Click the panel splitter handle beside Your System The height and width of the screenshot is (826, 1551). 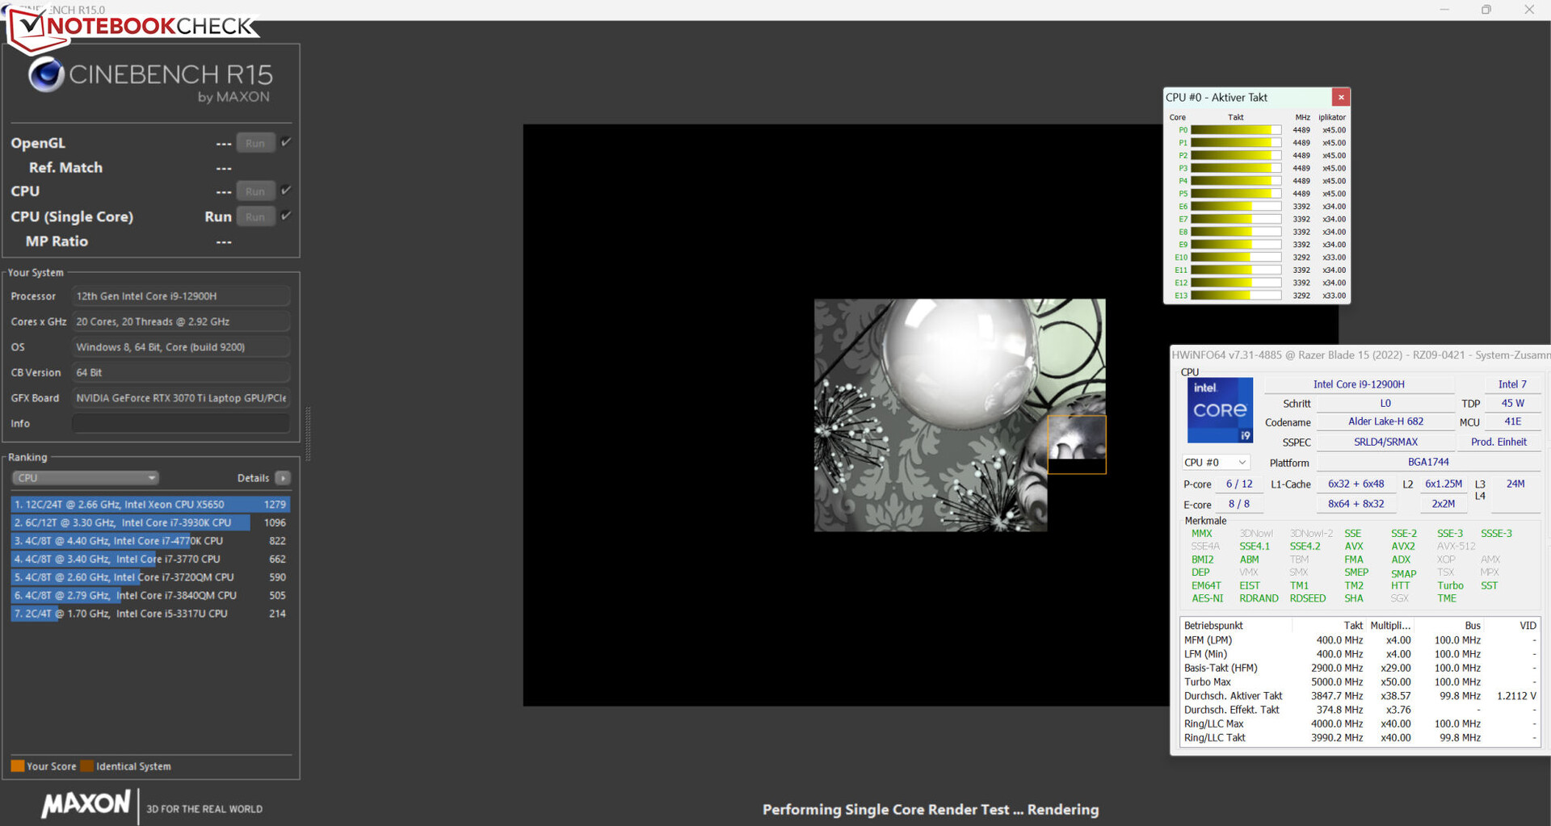click(308, 434)
